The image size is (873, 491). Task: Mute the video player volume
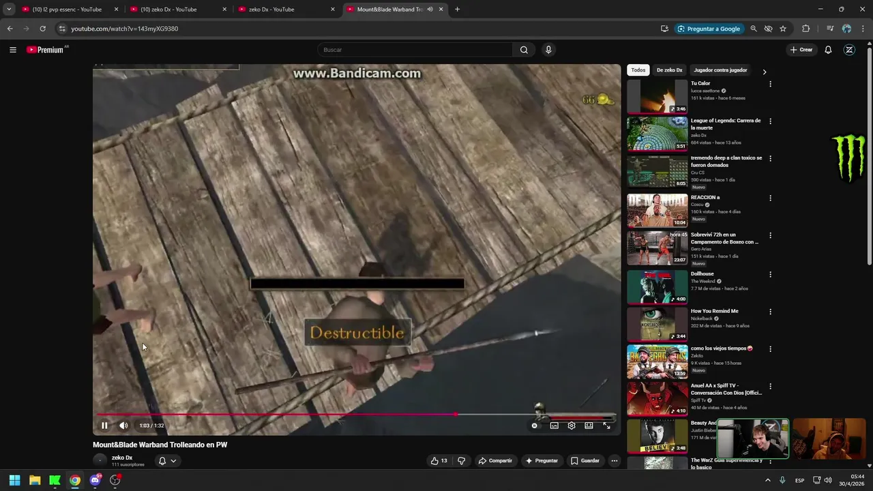123,426
